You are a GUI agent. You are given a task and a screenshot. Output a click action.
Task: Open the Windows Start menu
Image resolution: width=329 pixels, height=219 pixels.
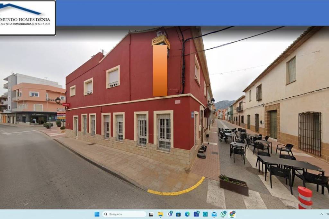tap(97, 214)
